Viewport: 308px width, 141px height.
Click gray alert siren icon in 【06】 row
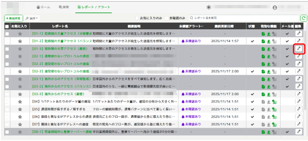coord(269,117)
